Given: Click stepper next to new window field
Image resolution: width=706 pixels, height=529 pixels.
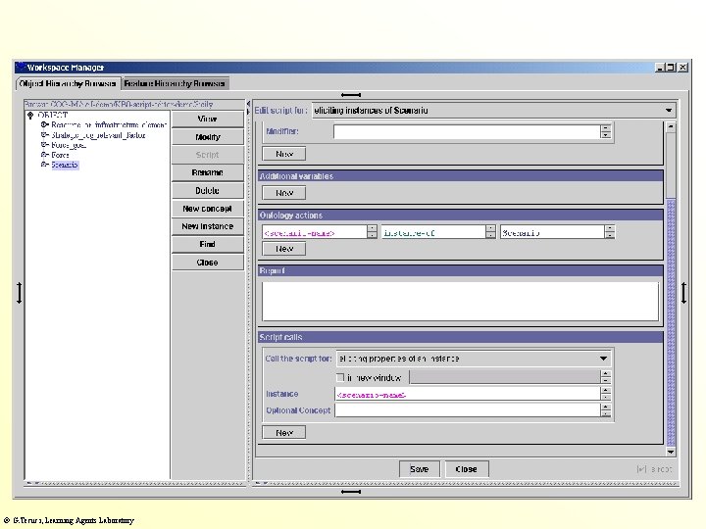Looking at the screenshot, I should [x=606, y=377].
